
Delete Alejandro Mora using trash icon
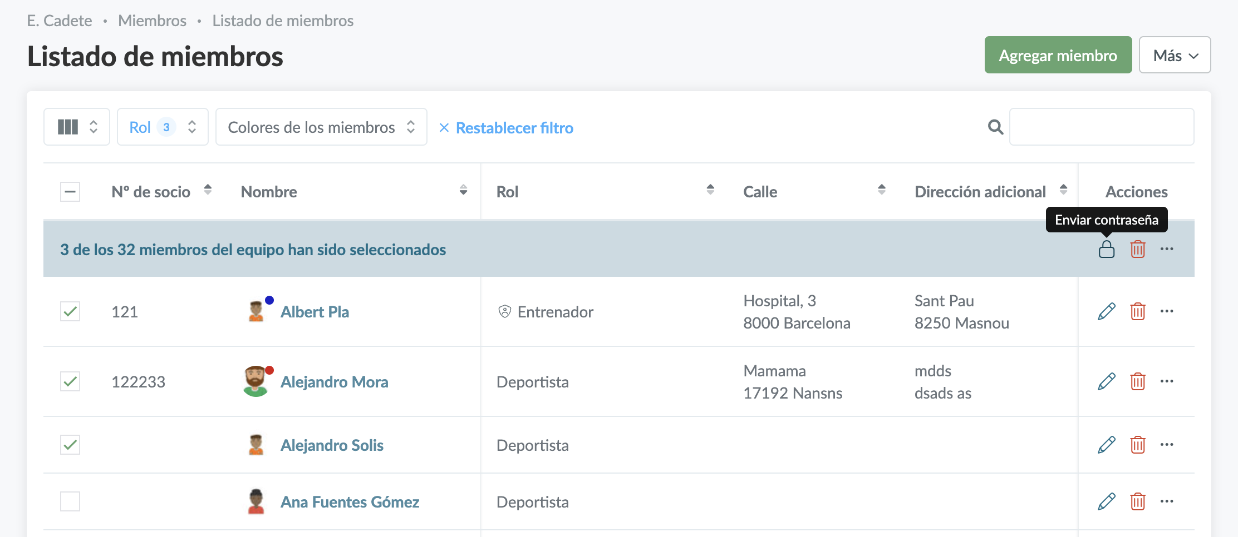[x=1137, y=381]
